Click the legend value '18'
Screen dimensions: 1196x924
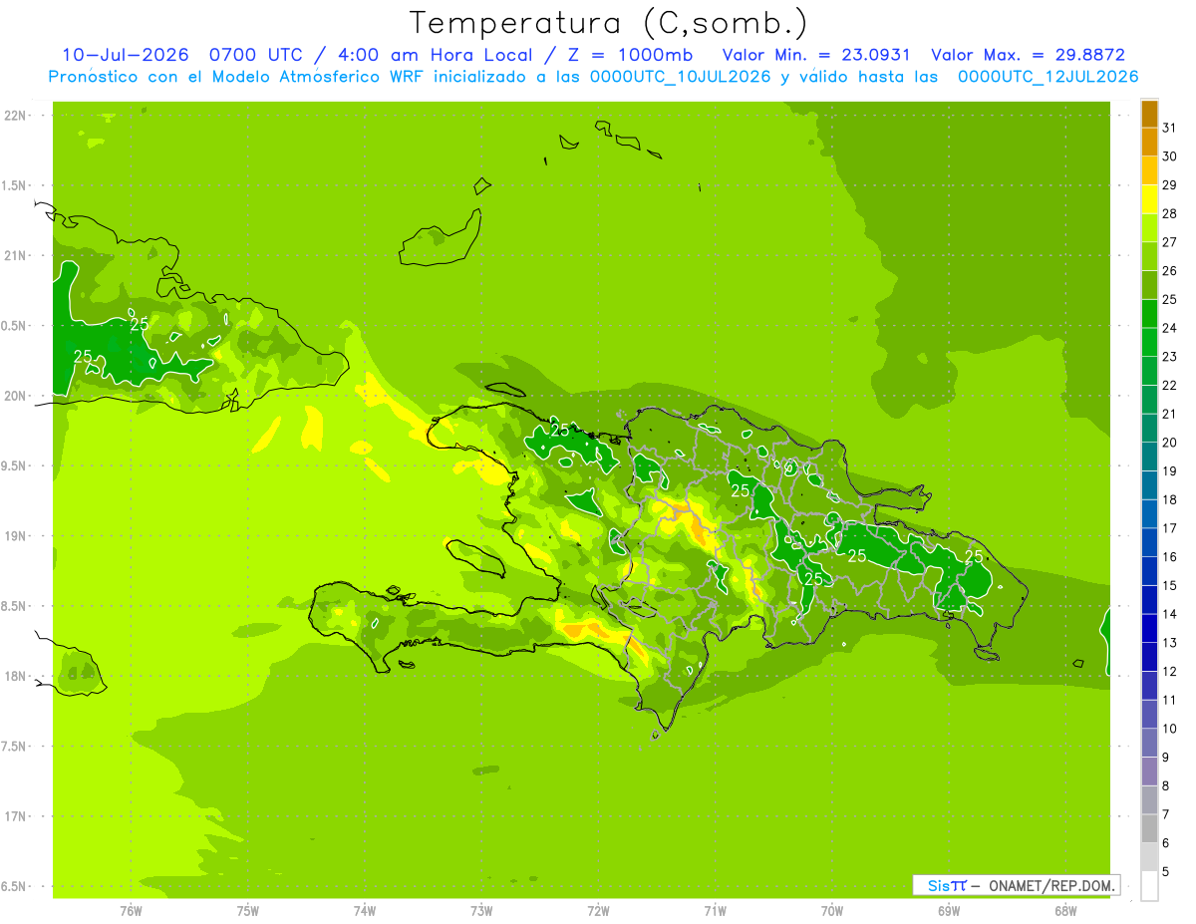[1169, 500]
